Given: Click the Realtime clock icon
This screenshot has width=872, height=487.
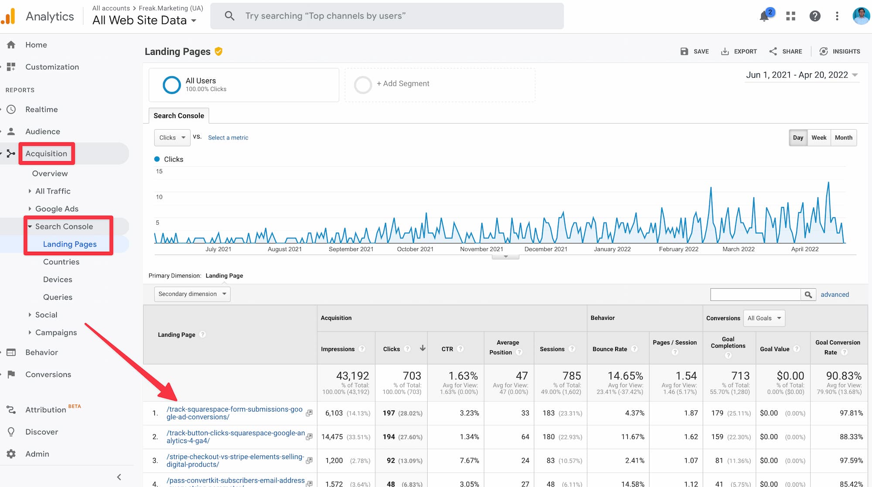Looking at the screenshot, I should click(x=11, y=109).
